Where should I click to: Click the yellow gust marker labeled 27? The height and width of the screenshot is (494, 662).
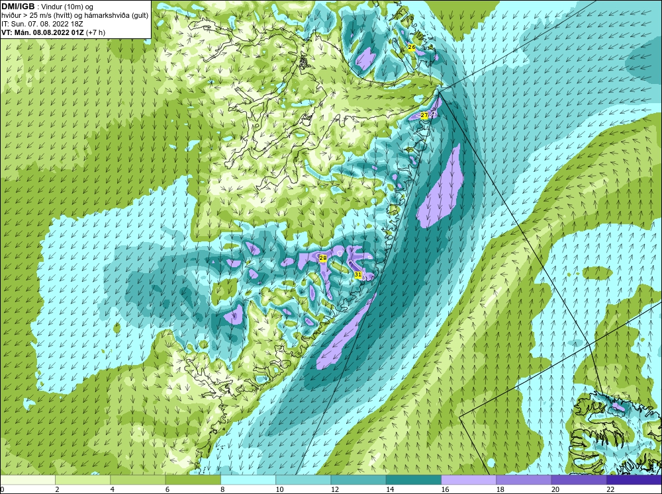(424, 115)
